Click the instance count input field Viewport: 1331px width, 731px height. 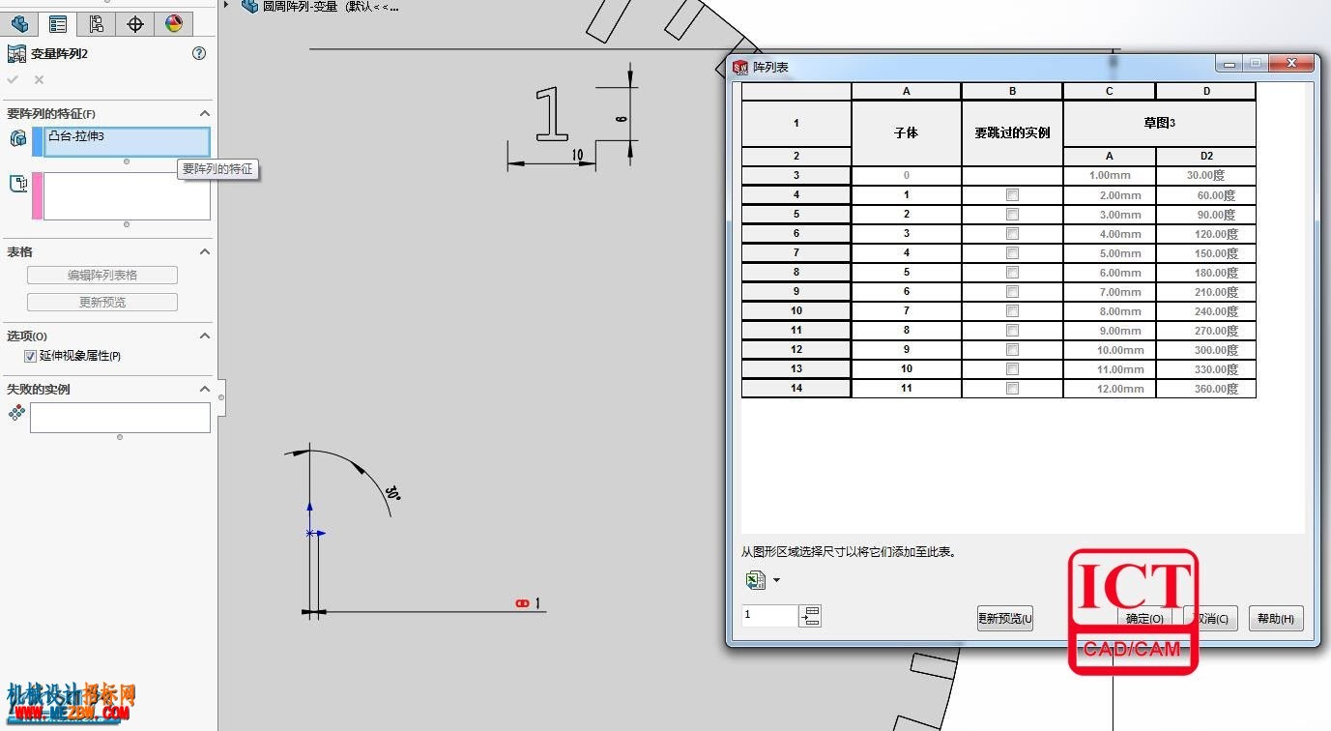pyautogui.click(x=769, y=615)
